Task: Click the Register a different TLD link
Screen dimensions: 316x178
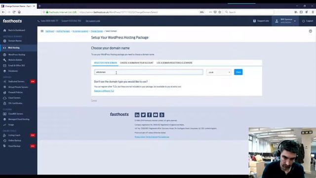Action: click(x=104, y=91)
